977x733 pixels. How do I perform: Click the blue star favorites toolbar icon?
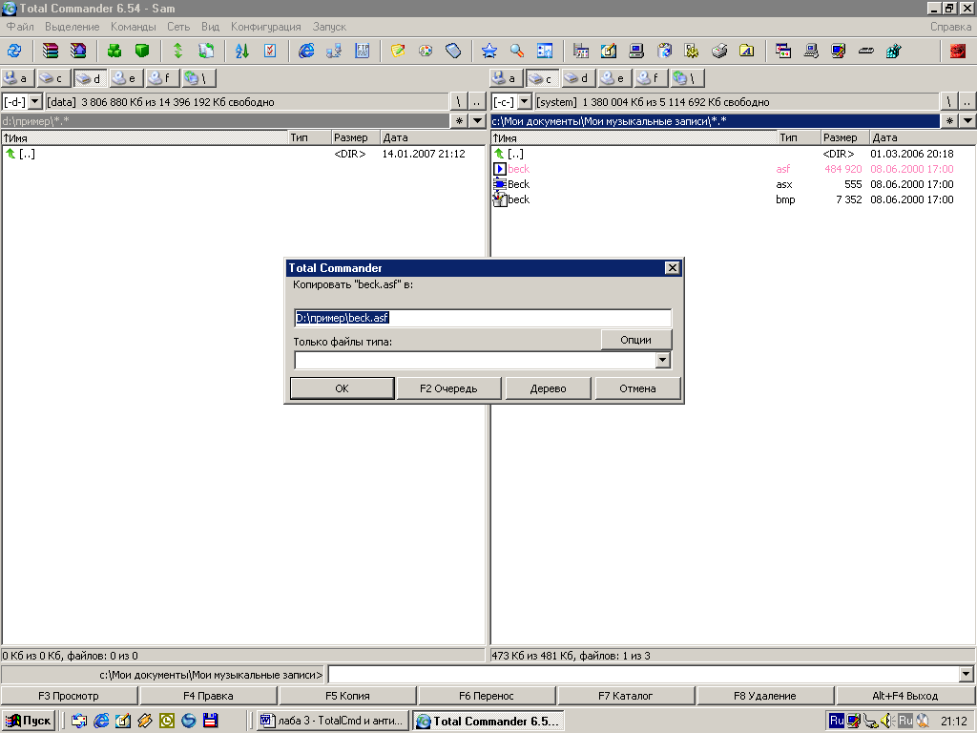[x=489, y=52]
